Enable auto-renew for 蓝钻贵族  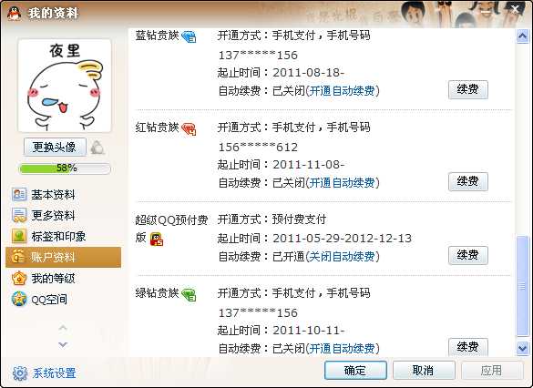(x=342, y=91)
